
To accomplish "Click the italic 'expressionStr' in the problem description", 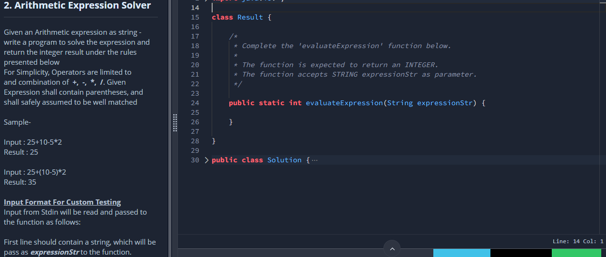I will [55, 252].
